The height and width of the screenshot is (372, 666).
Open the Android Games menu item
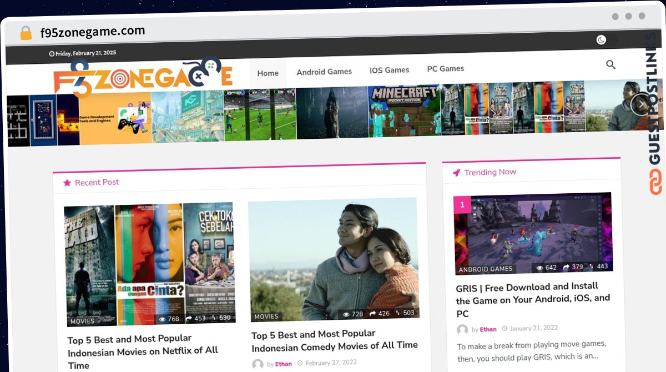coord(324,72)
